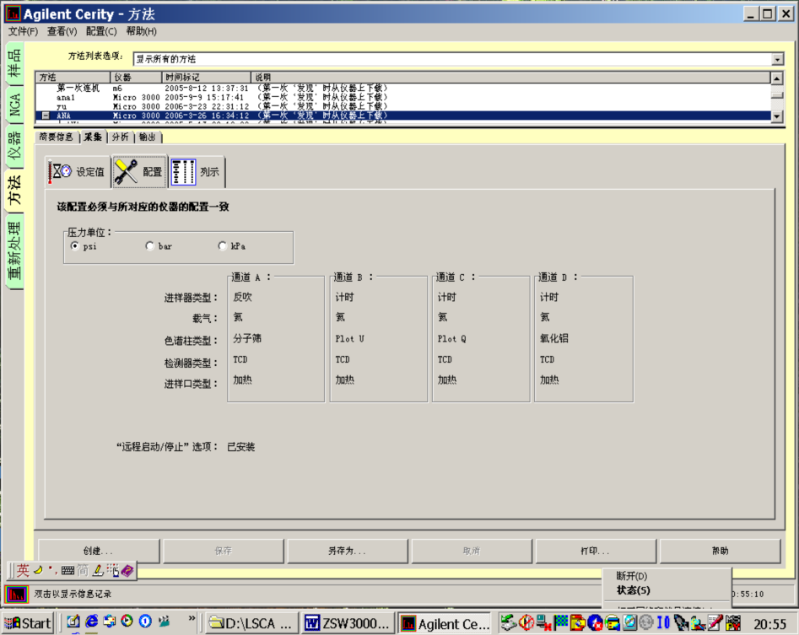The height and width of the screenshot is (635, 799).
Task: Click the 帮助 button at bottom
Action: pos(720,551)
